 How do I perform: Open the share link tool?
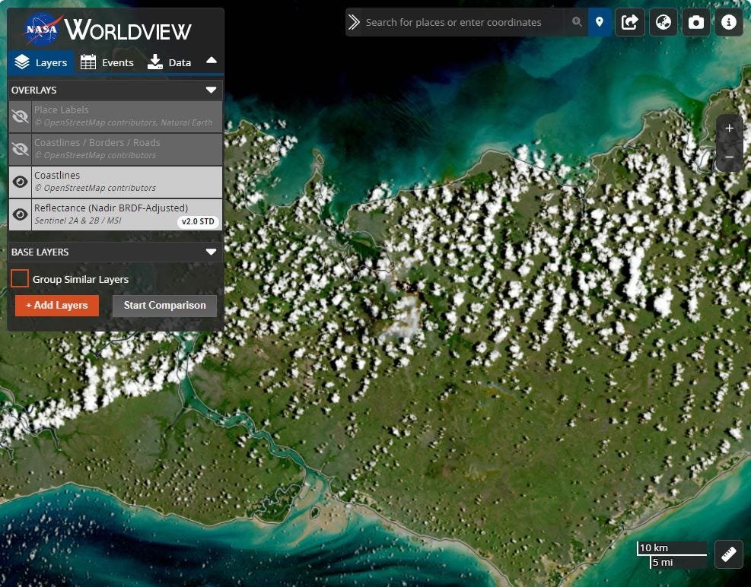[630, 22]
